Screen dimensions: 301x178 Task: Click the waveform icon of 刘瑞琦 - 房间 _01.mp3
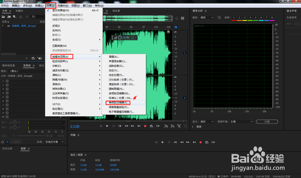[9, 26]
